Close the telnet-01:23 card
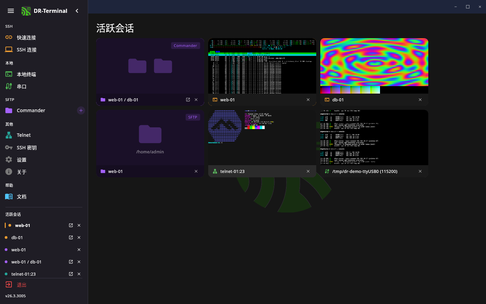Viewport: 486px width, 304px height. 308,171
